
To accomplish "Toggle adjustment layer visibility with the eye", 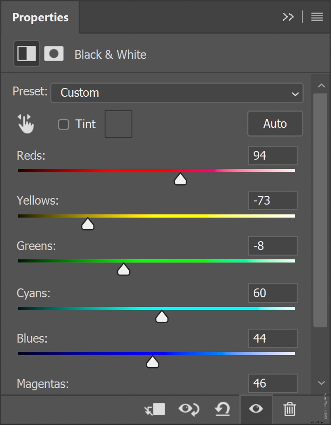I will point(256,409).
